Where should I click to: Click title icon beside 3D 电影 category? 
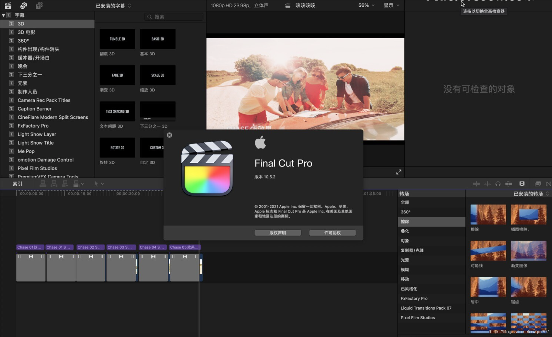pyautogui.click(x=12, y=32)
